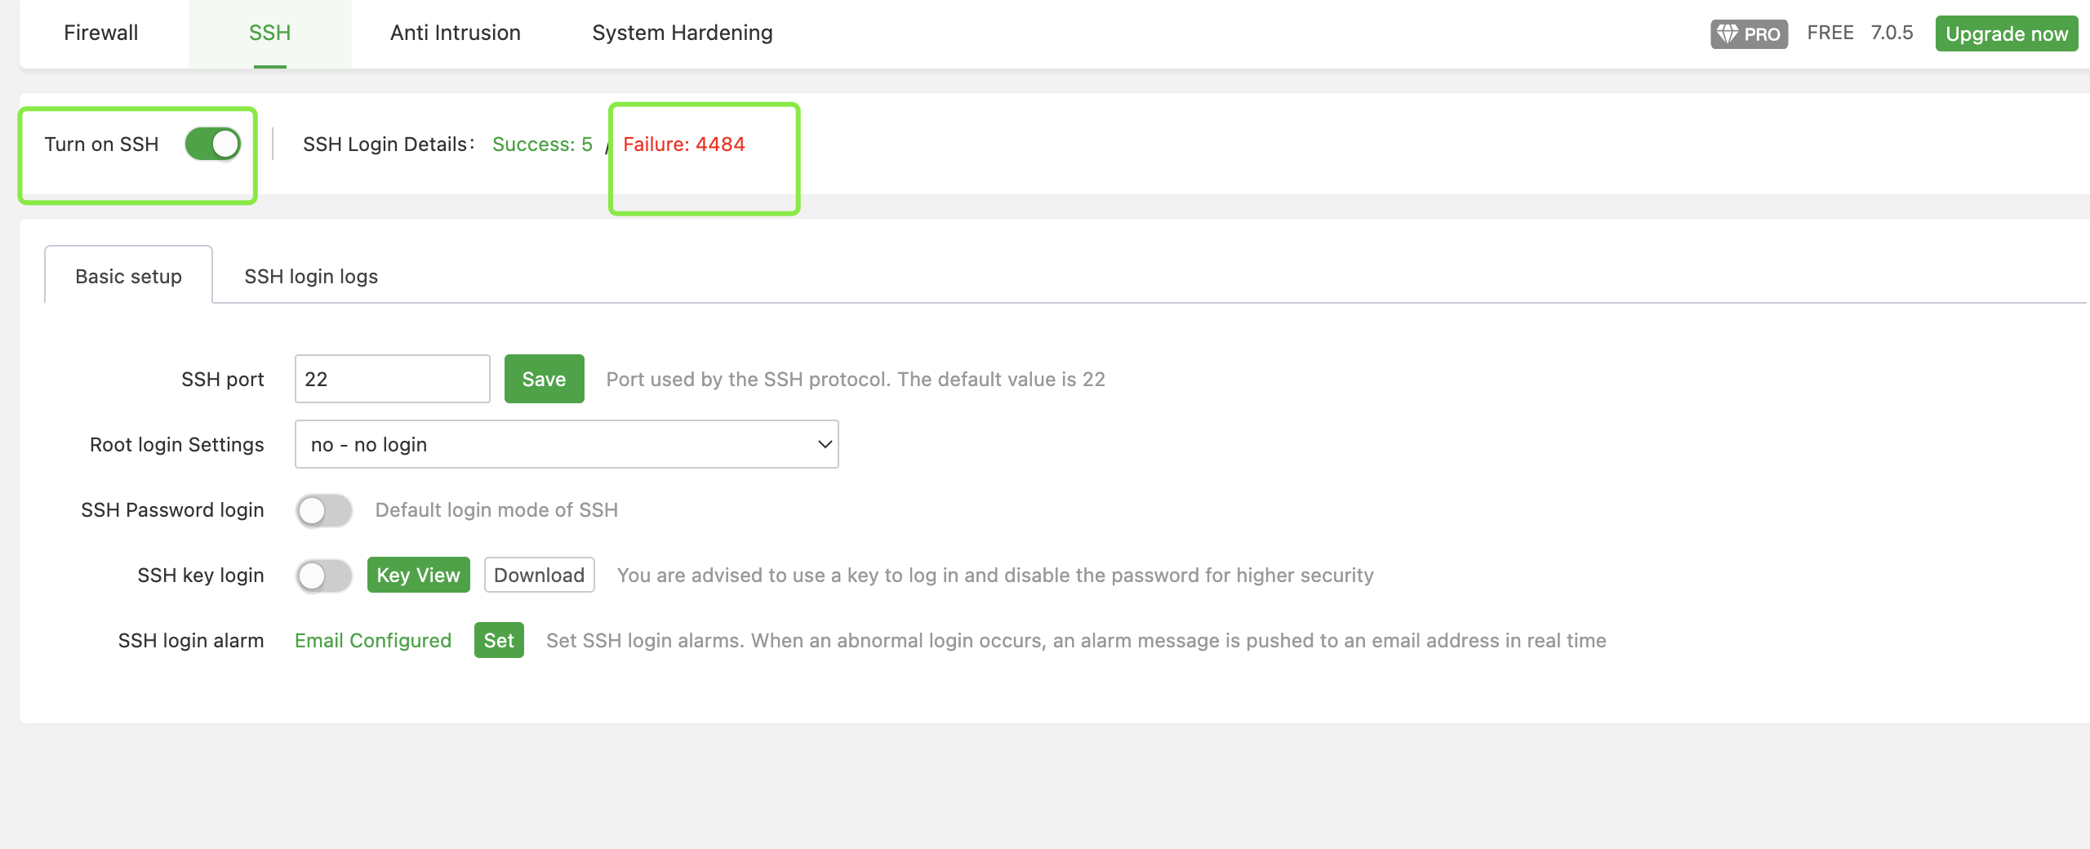This screenshot has height=849, width=2090.
Task: Click Set for SSH login alarm
Action: tap(499, 641)
